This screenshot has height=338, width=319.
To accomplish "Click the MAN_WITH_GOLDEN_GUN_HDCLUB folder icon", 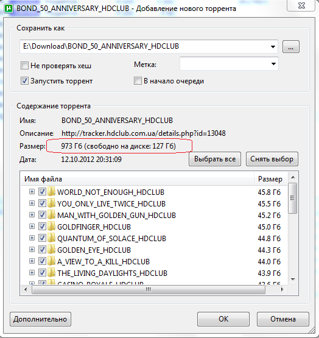I will pos(51,215).
